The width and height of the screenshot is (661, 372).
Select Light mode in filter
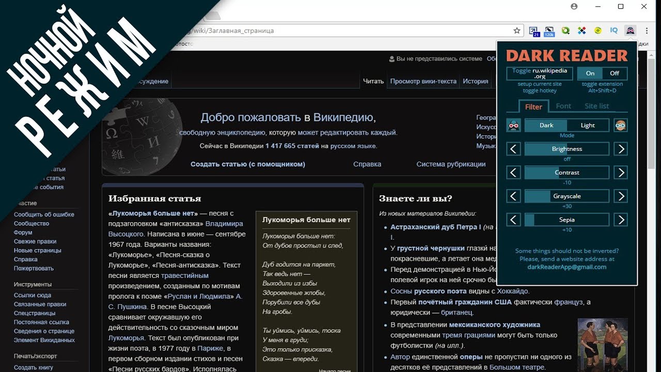coord(588,125)
